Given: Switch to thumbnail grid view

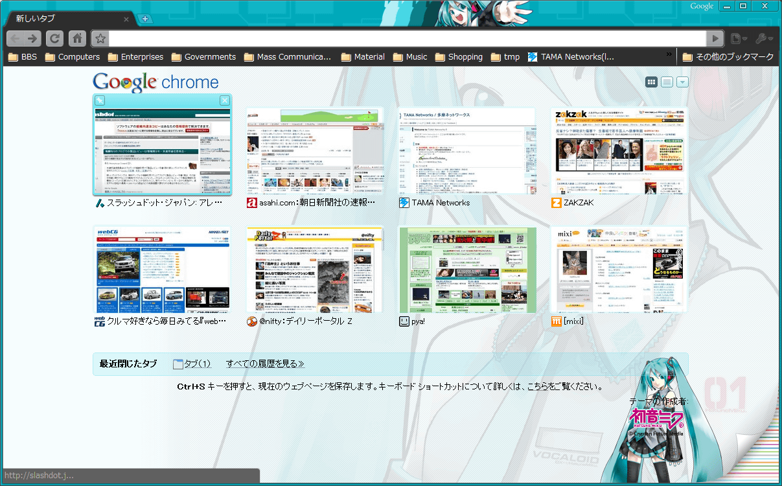Looking at the screenshot, I should tap(651, 82).
